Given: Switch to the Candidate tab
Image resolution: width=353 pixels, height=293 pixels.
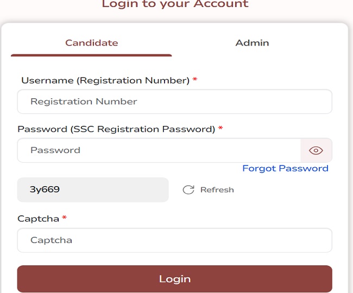Looking at the screenshot, I should tap(91, 43).
